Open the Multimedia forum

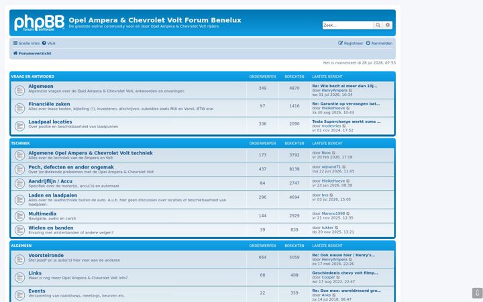coord(42,214)
